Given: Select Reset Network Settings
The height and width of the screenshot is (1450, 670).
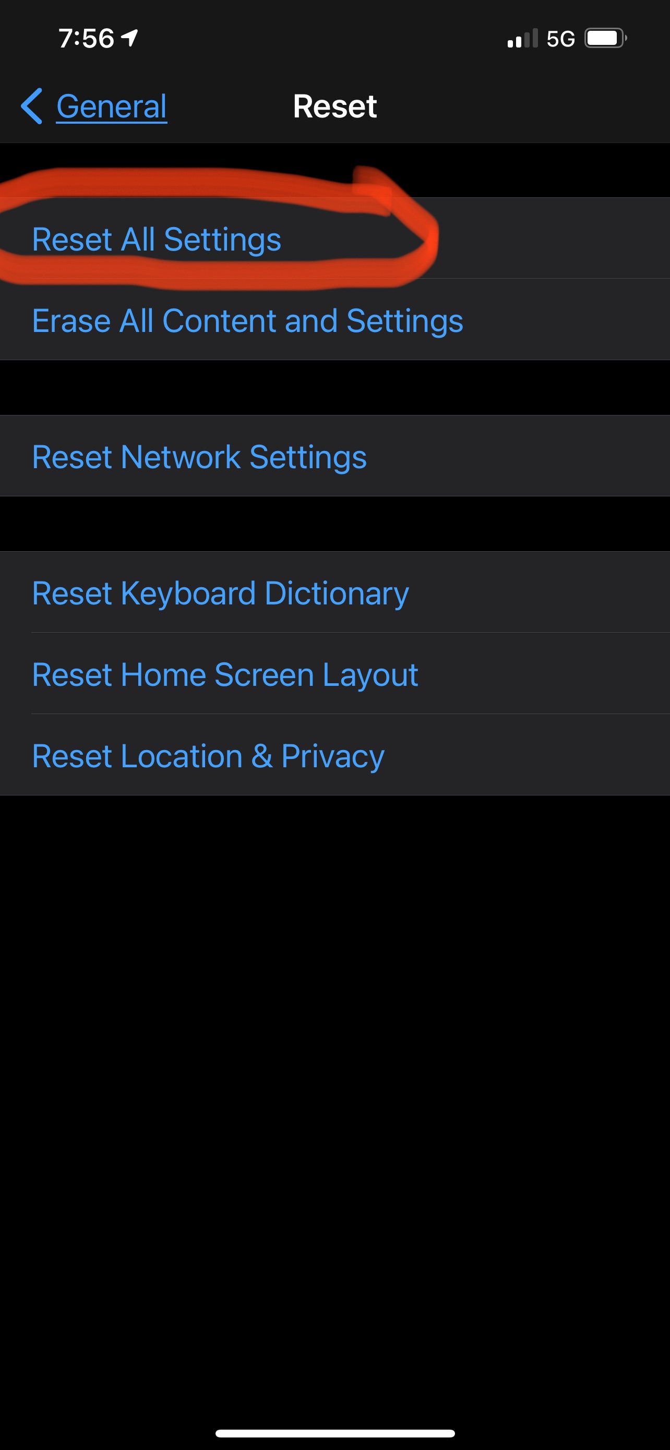Looking at the screenshot, I should pyautogui.click(x=199, y=457).
